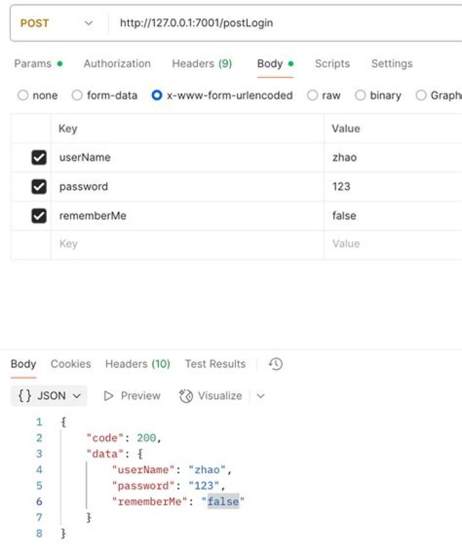Uncheck the password row checkbox

coord(38,187)
